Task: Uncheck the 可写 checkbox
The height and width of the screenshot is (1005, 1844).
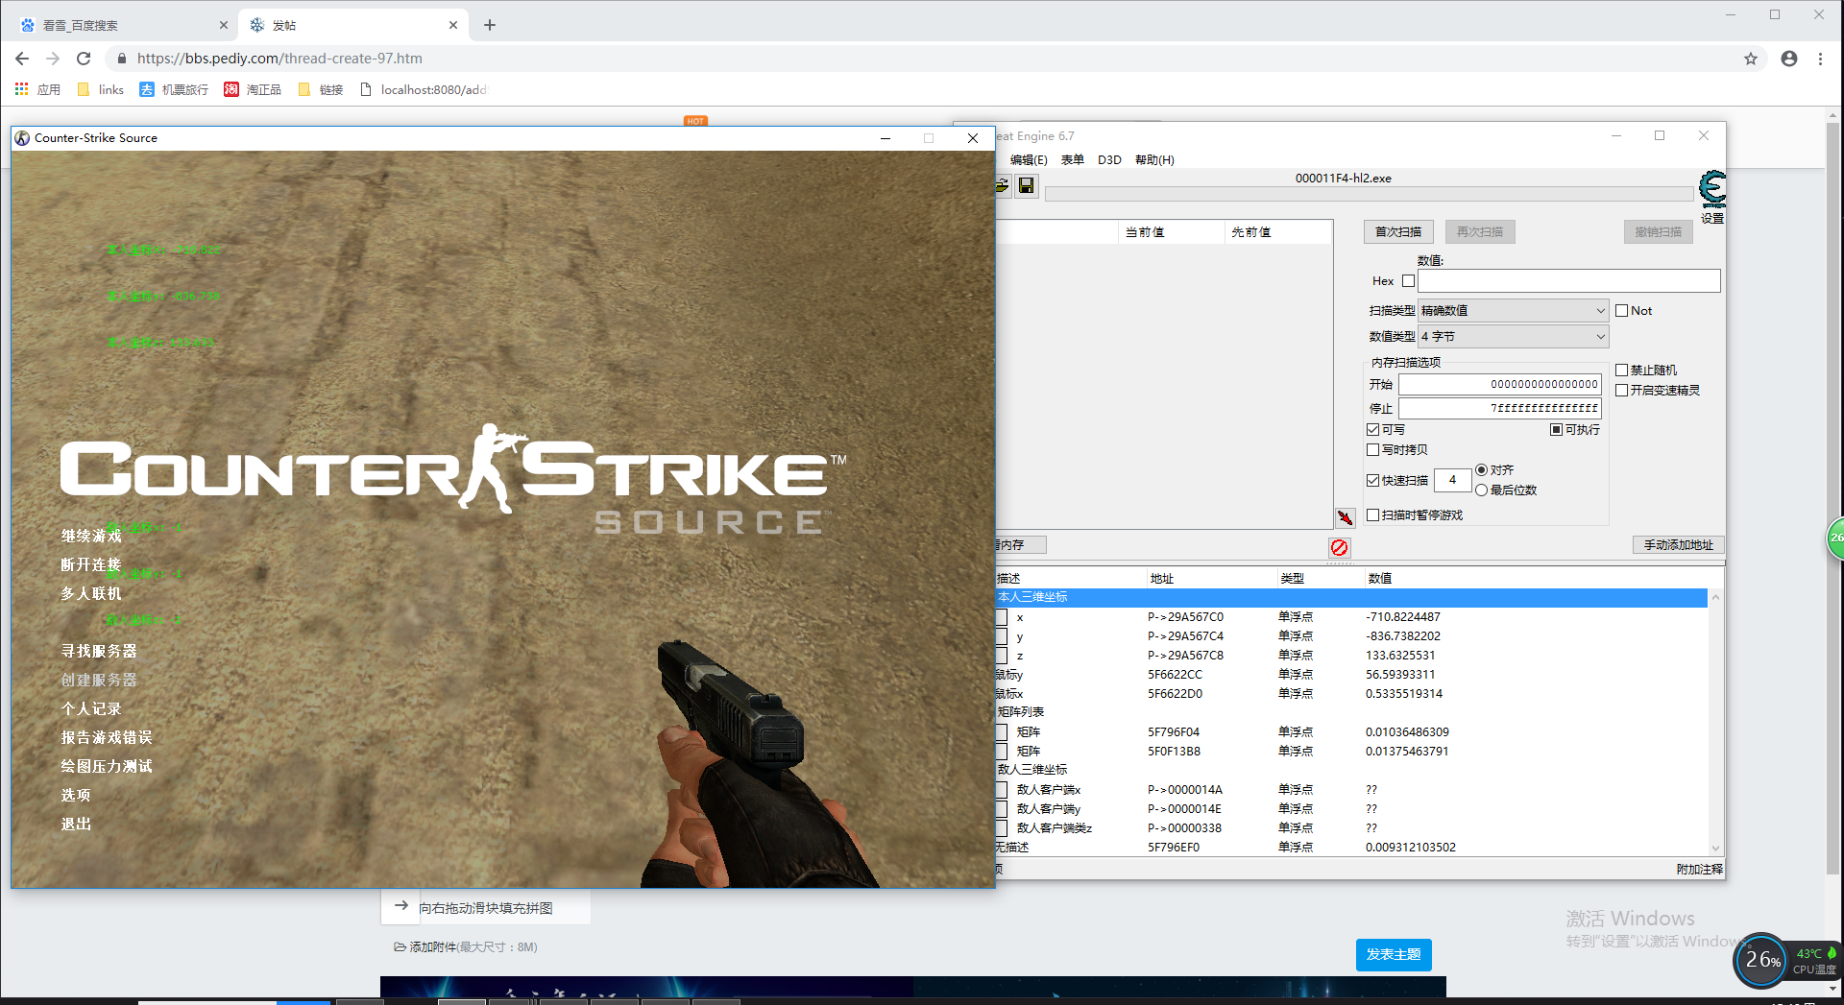Action: coord(1372,430)
